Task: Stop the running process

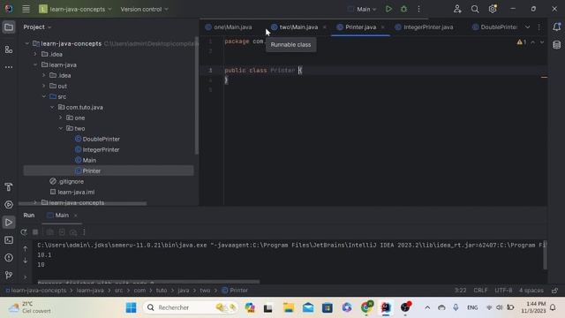Action: click(35, 232)
